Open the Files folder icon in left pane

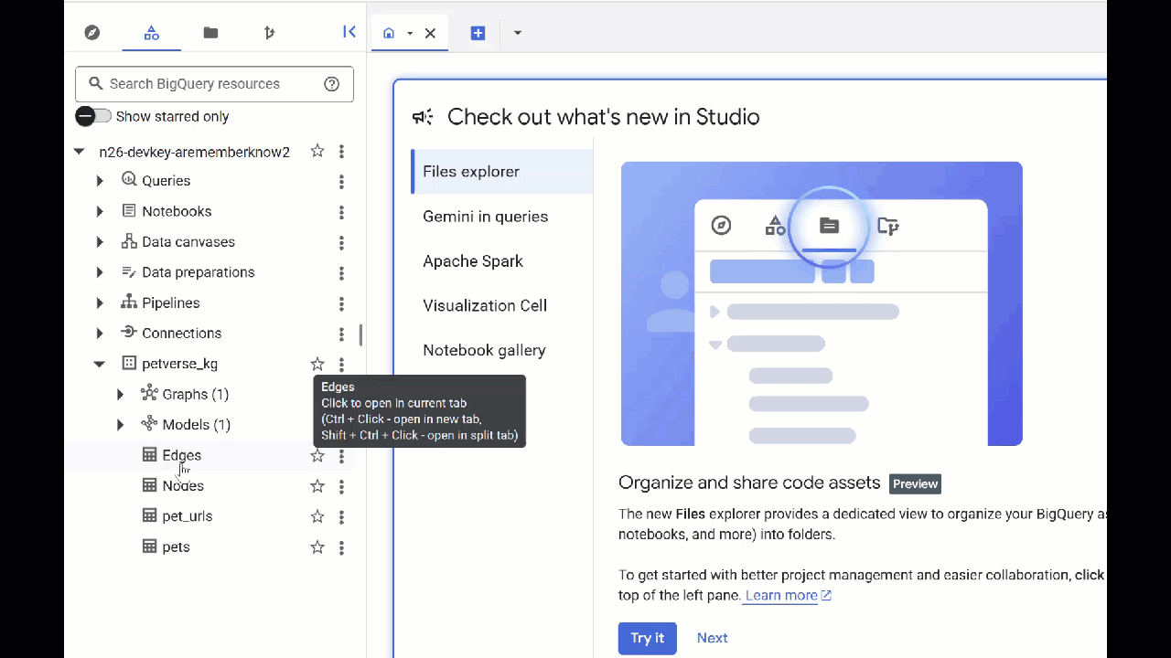210,33
